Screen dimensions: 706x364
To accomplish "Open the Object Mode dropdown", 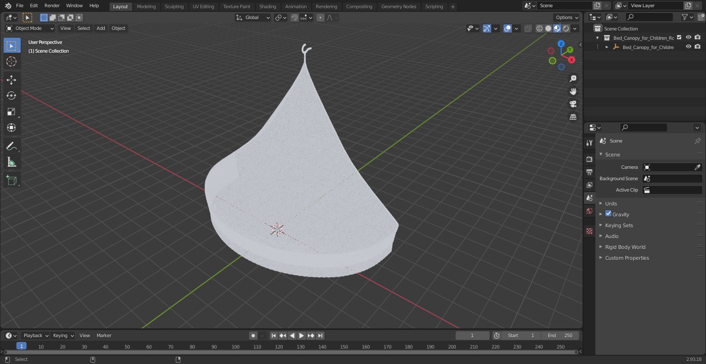I will pos(30,28).
